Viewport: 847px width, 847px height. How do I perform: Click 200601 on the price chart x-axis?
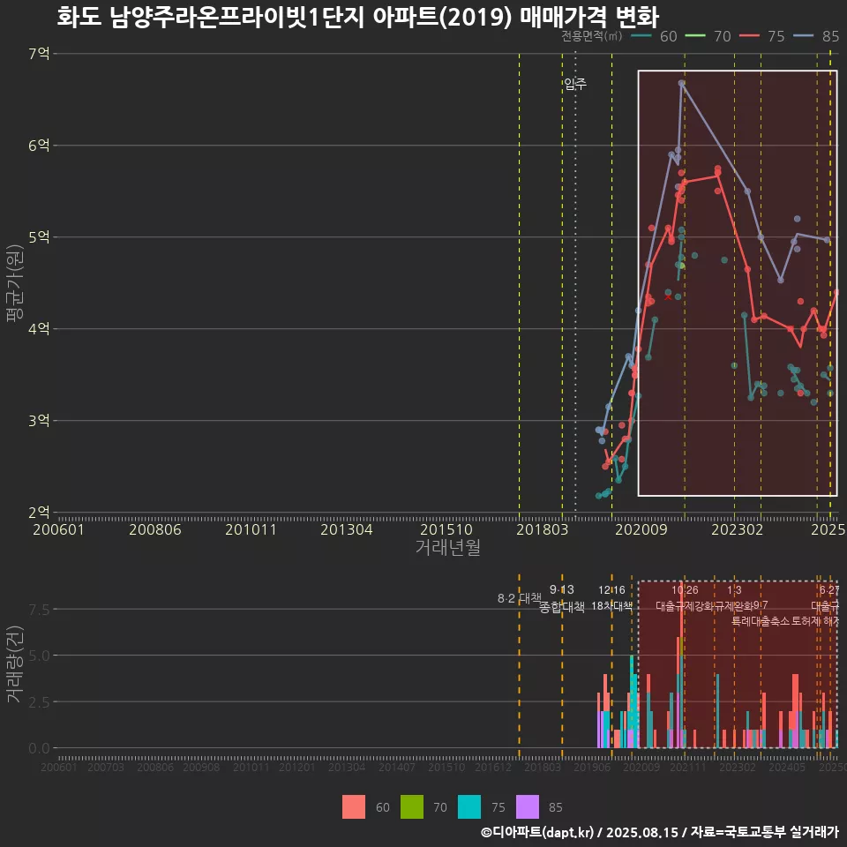[x=58, y=529]
